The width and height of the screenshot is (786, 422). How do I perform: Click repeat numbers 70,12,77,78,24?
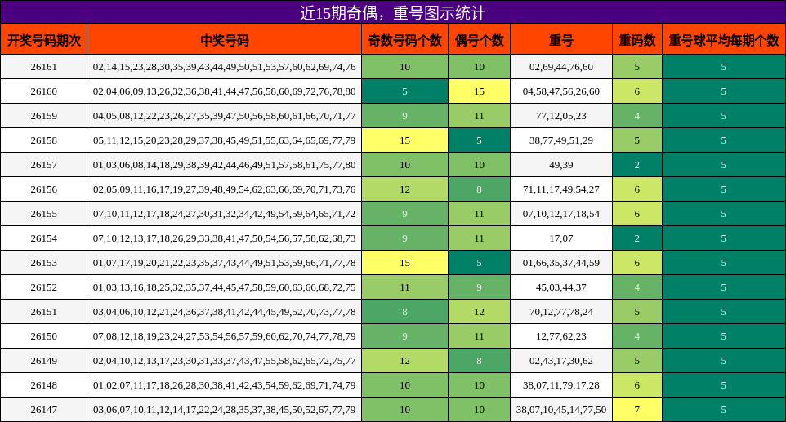coord(561,312)
